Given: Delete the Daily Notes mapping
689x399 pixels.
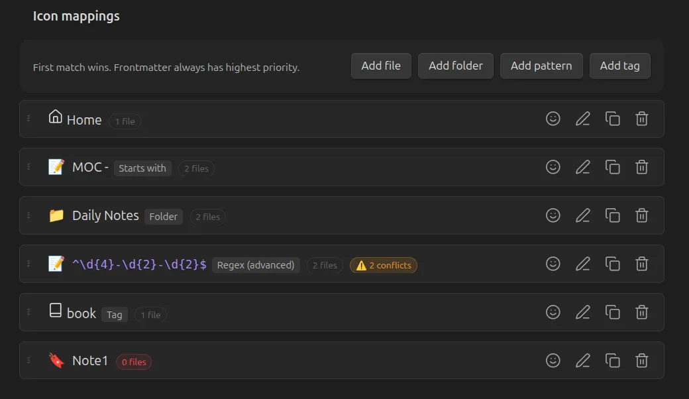Looking at the screenshot, I should (x=641, y=215).
